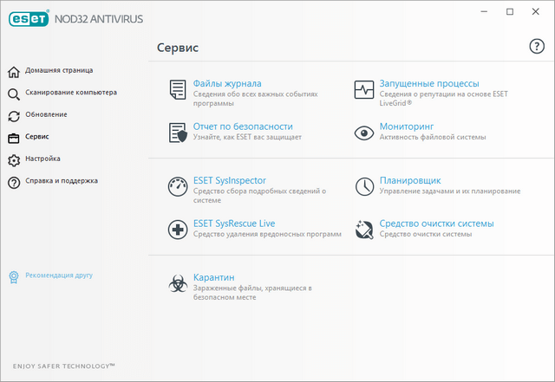This screenshot has height=382, width=555.
Task: Click the Карантин biohazard icon
Action: point(178,282)
